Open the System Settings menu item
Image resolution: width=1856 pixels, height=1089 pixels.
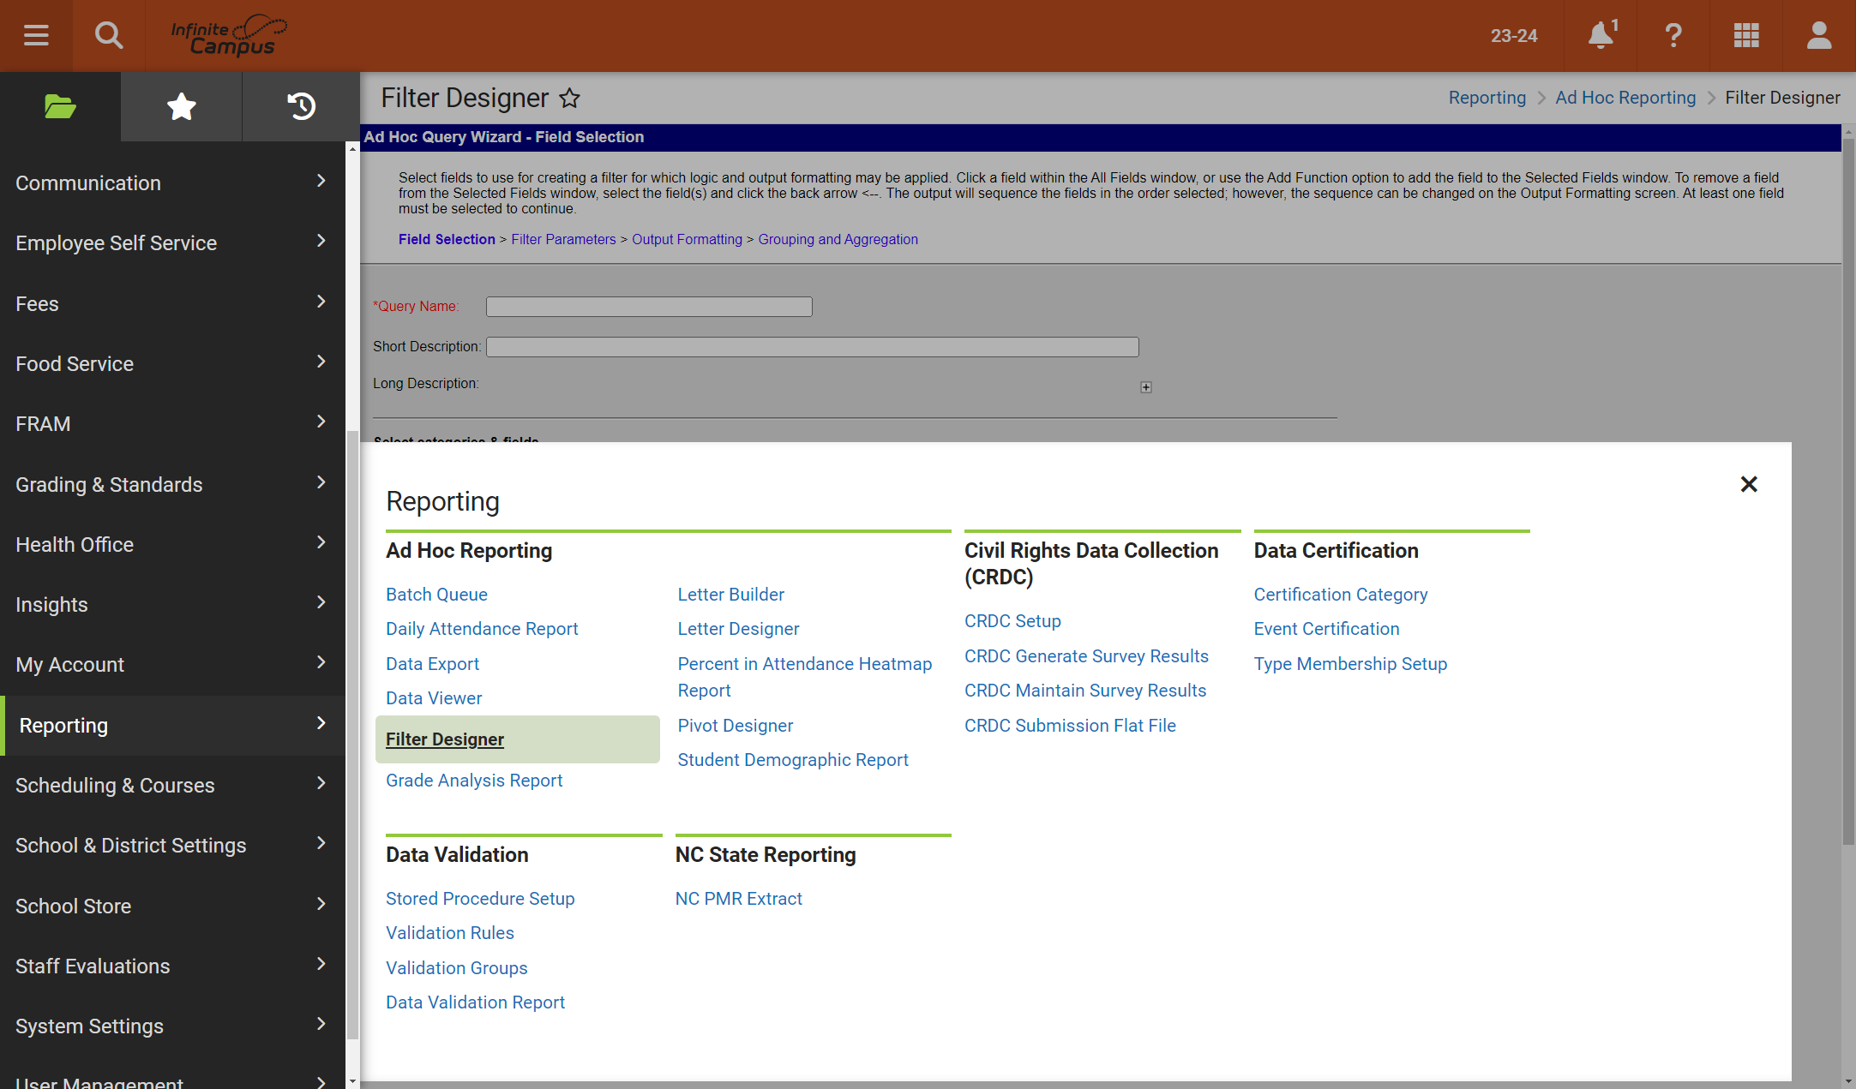click(x=172, y=1026)
